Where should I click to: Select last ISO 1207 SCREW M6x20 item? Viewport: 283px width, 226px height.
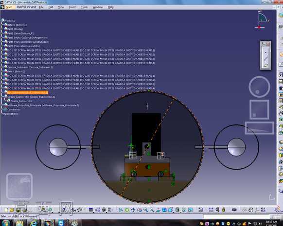point(81,88)
